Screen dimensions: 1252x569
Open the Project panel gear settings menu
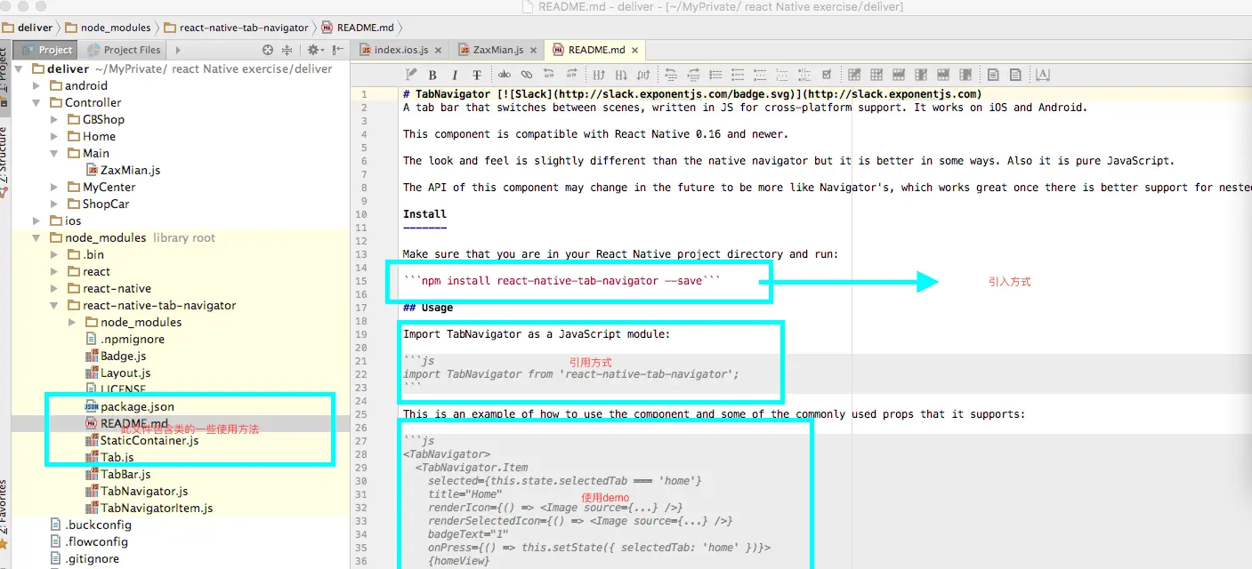[x=314, y=50]
